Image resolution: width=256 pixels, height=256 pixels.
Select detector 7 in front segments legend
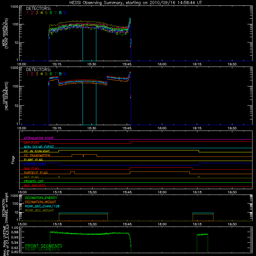pos(55,13)
